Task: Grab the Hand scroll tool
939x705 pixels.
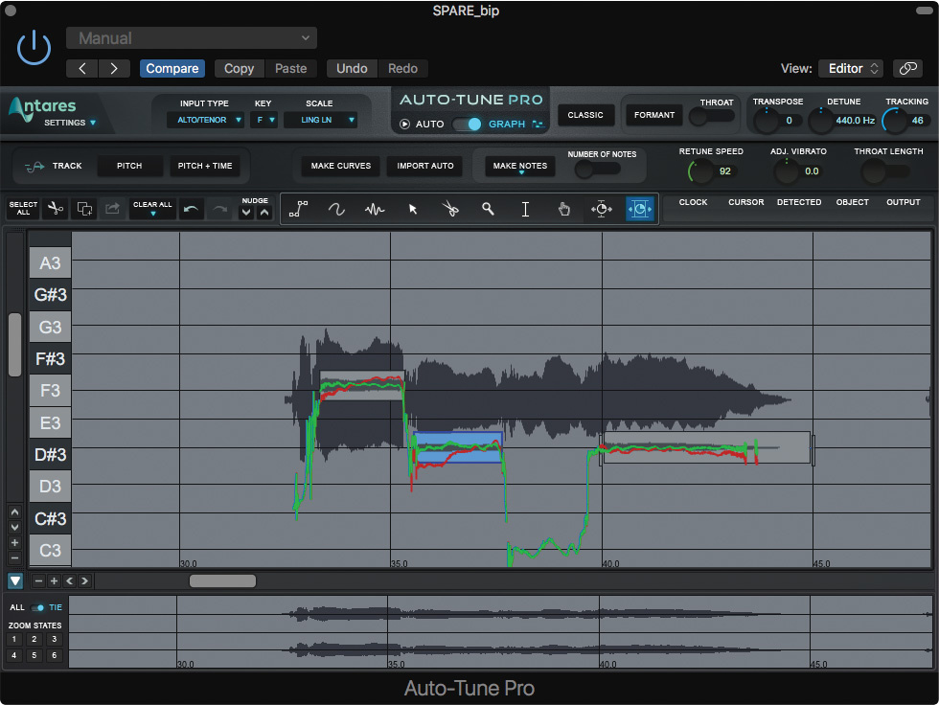Action: pos(563,209)
